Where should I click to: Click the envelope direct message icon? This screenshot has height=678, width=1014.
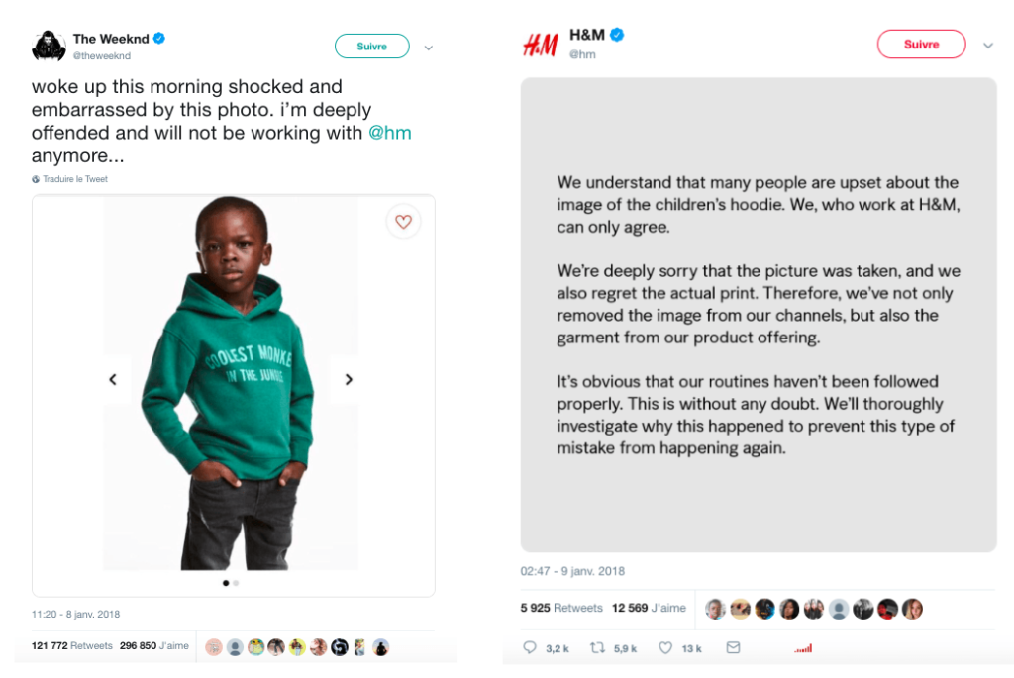[x=733, y=648]
